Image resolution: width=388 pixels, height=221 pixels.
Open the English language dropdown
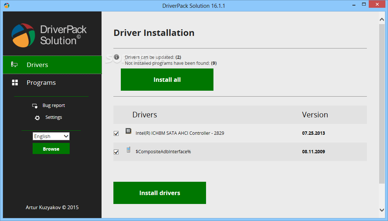point(51,136)
